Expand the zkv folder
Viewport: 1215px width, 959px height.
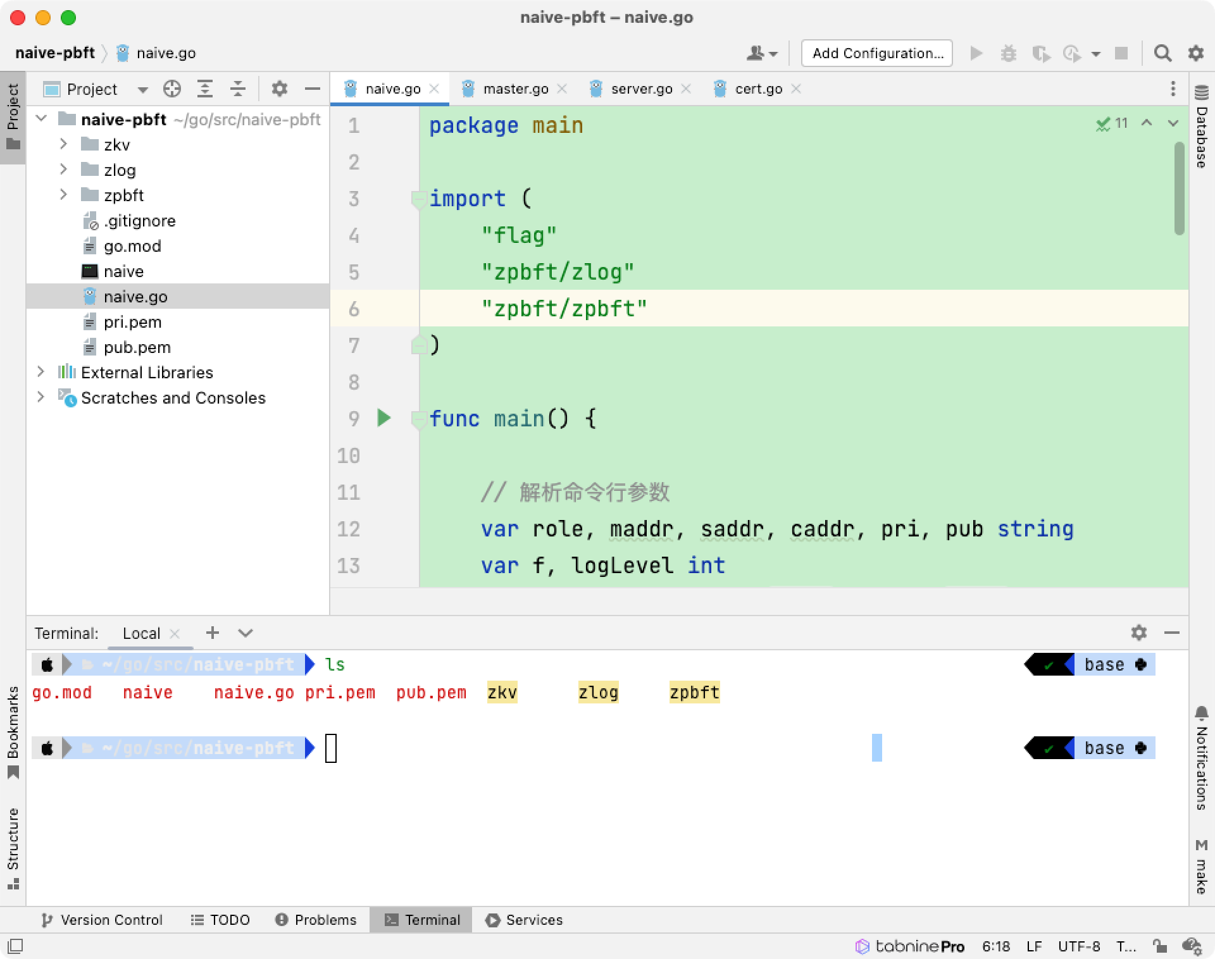click(63, 145)
